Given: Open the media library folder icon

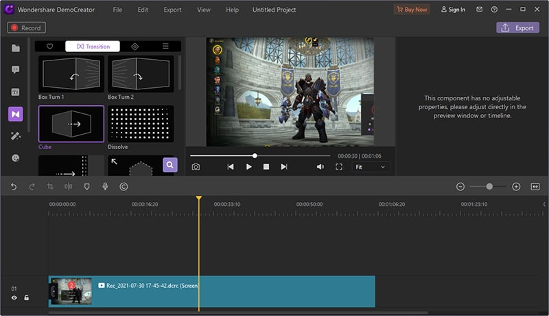Looking at the screenshot, I should point(16,47).
